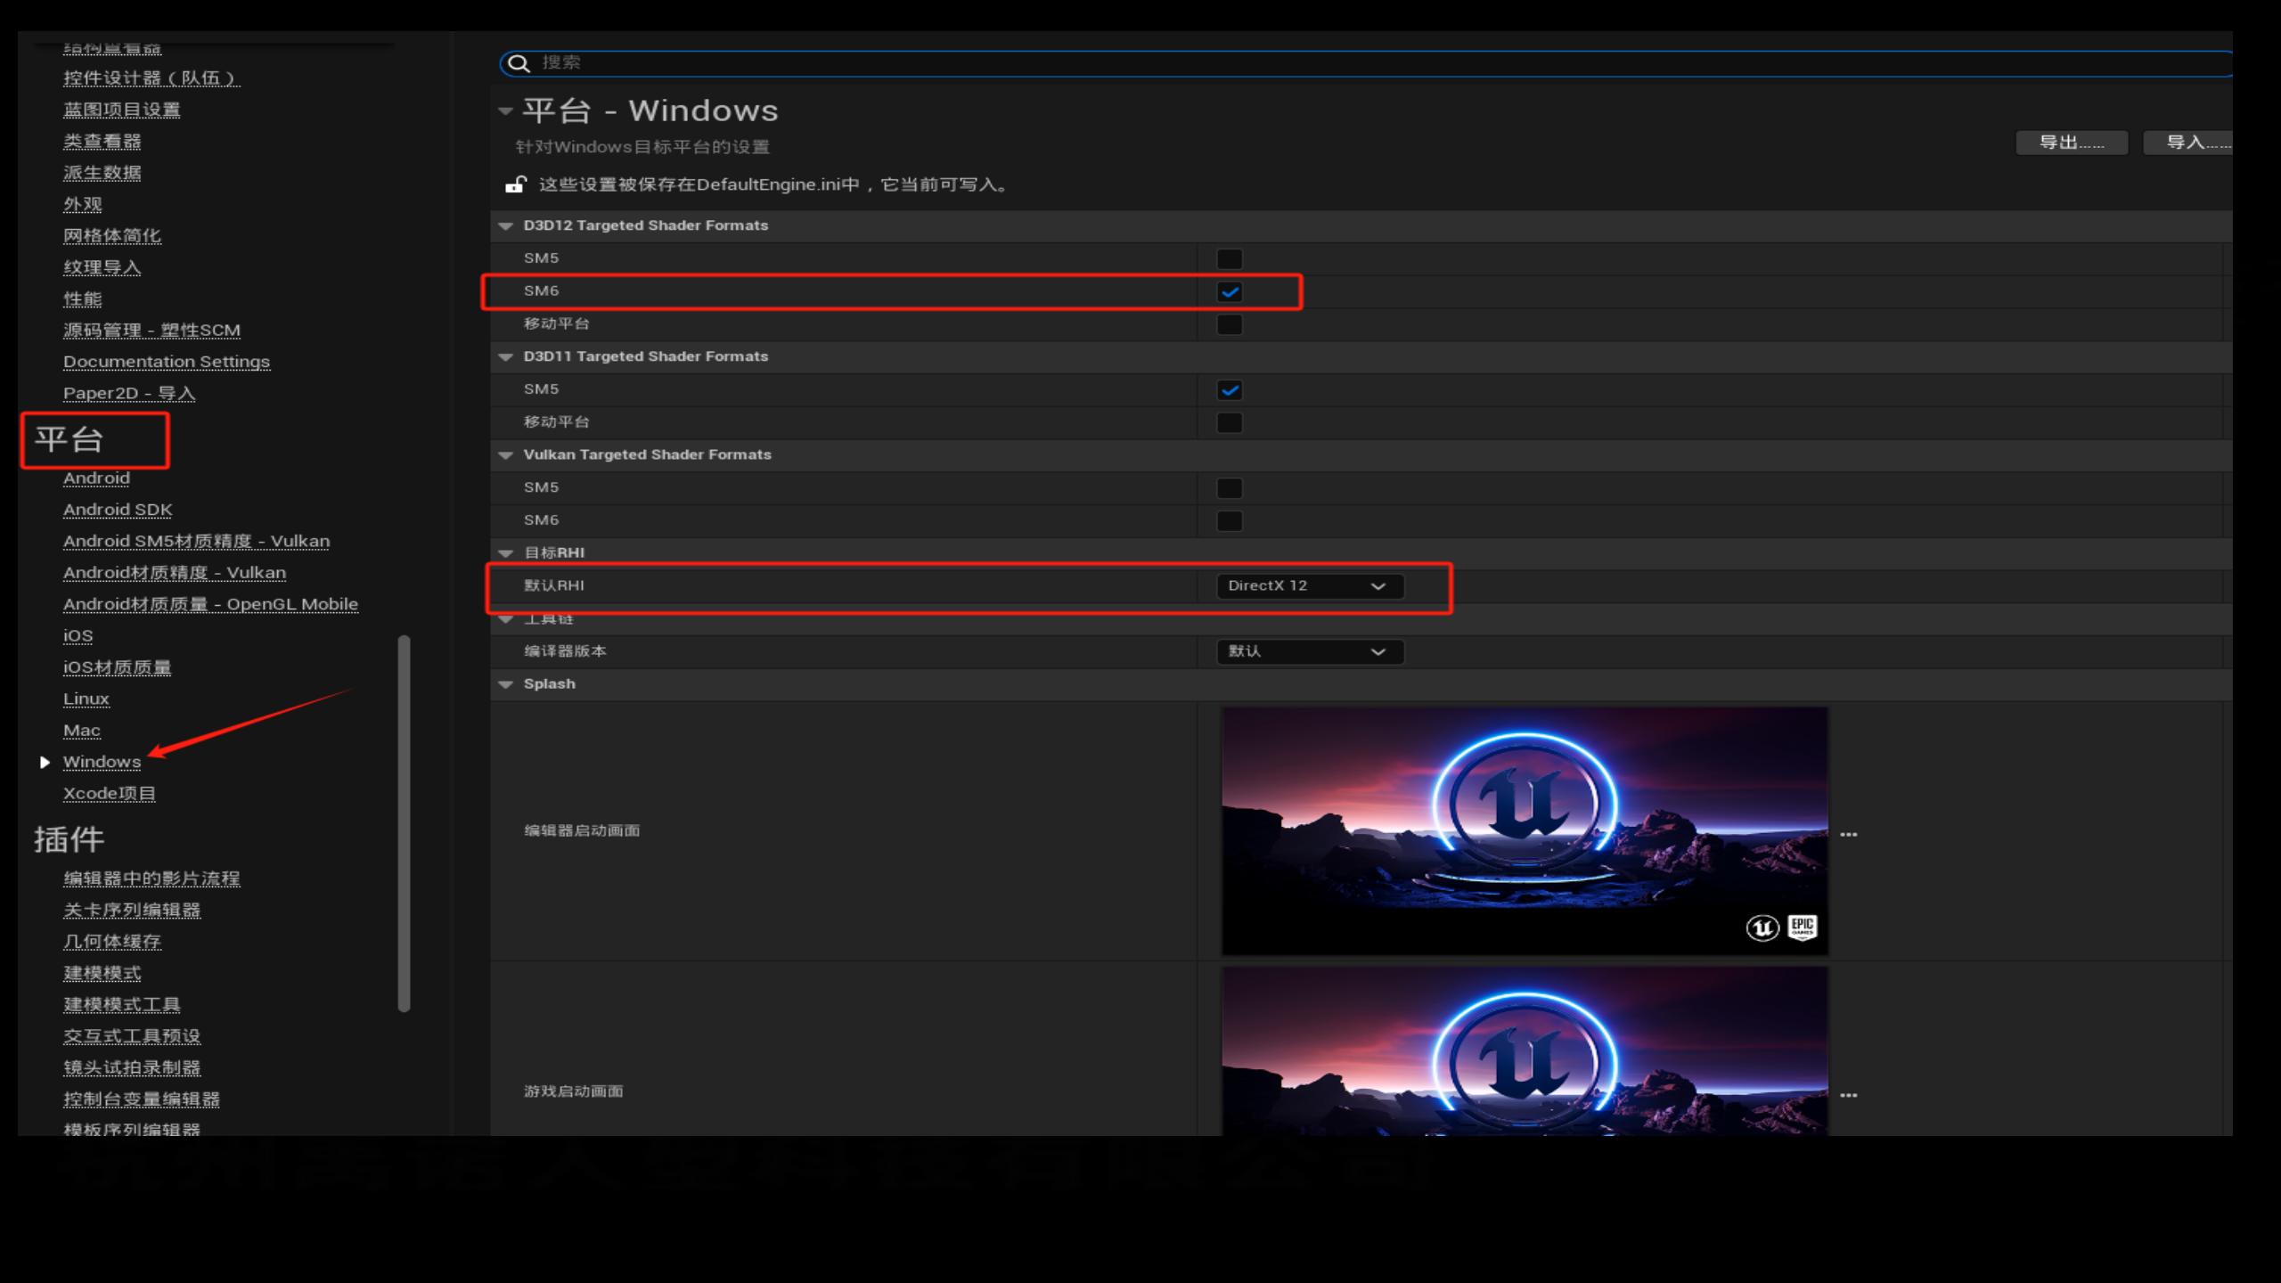Select iOS platform settings

[78, 636]
